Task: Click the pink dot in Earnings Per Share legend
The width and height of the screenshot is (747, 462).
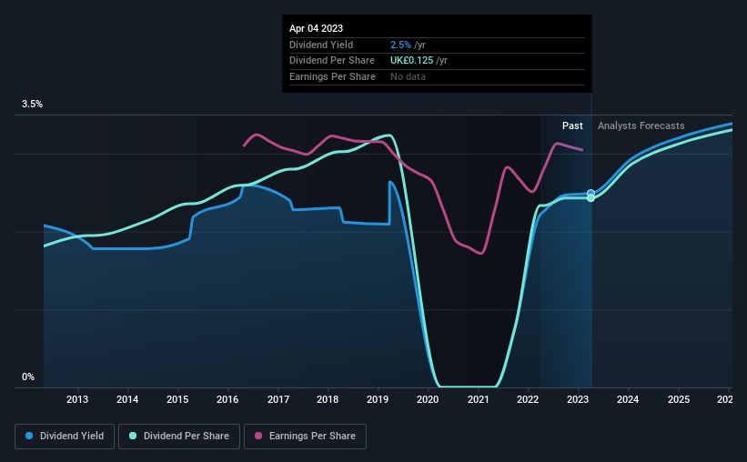Action: pos(258,436)
